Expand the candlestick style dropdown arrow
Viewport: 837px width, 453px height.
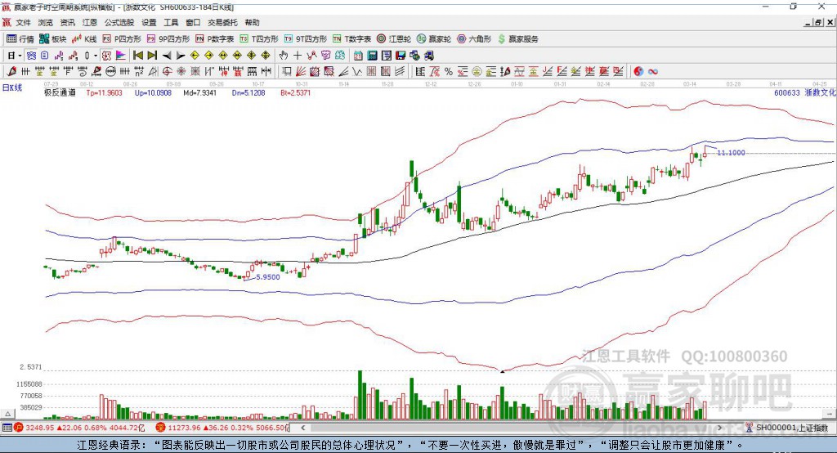[x=96, y=55]
